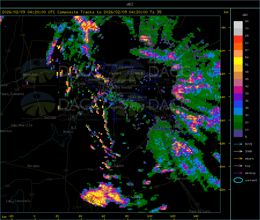This screenshot has height=220, width=260.
Task: Click the 'C_Española' map label
Action: tap(125, 67)
